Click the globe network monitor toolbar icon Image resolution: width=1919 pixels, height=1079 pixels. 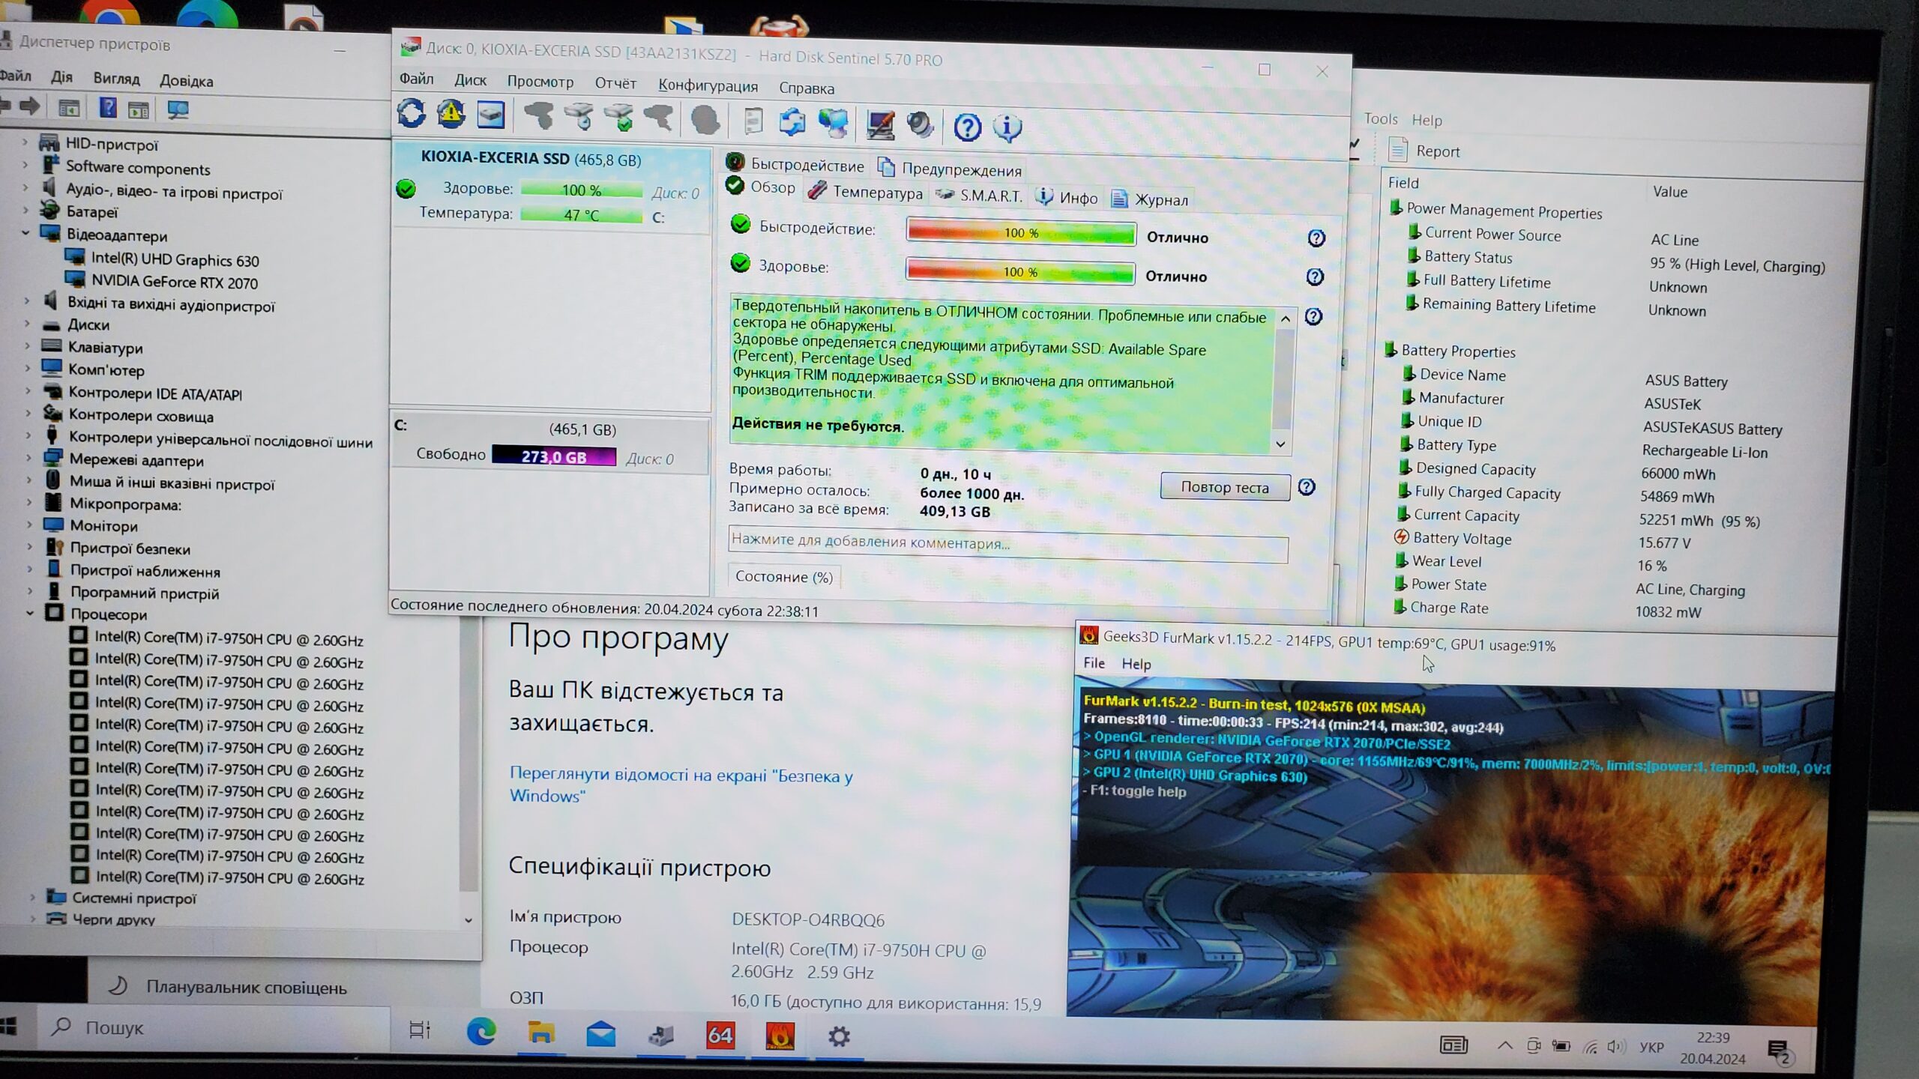(833, 124)
